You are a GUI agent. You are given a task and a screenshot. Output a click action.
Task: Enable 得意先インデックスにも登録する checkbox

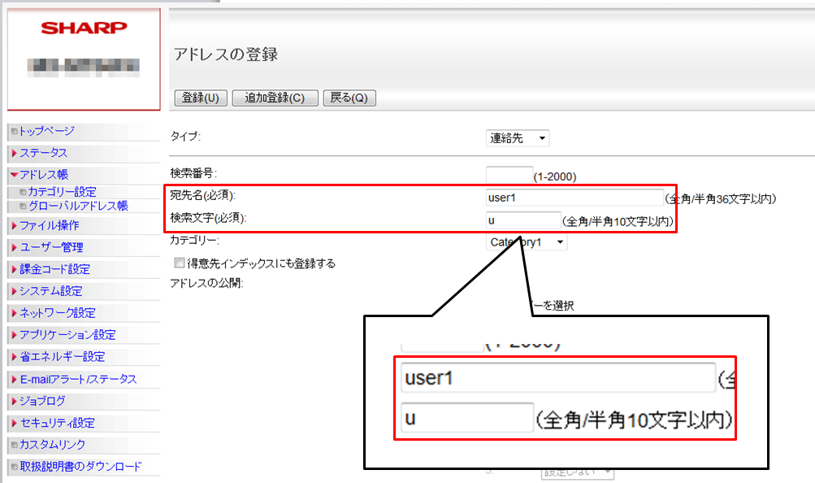click(179, 263)
